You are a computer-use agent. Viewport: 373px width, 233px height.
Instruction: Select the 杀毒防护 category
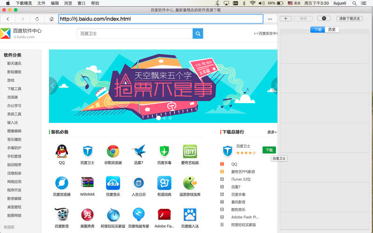coord(14,148)
